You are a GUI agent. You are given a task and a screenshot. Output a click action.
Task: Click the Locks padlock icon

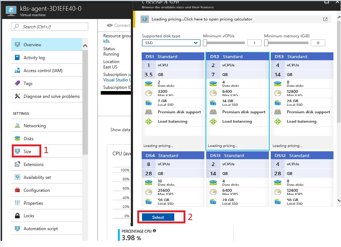[17, 215]
